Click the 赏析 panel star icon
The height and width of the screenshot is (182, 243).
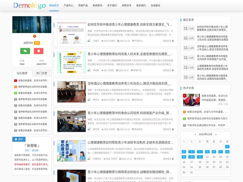16,139
